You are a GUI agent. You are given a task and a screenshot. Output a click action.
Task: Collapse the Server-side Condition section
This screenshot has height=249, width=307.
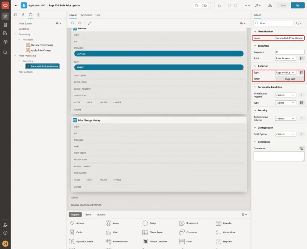coord(255,87)
